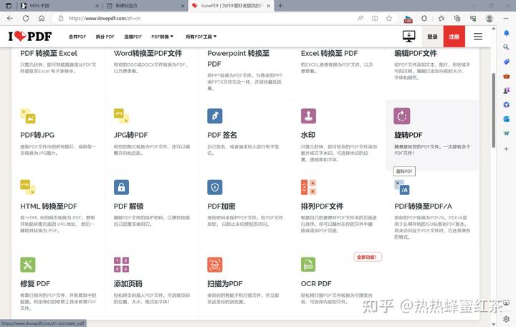The image size is (516, 327).
Task: Click the page vertical scrollbar thumb
Action: [x=493, y=110]
